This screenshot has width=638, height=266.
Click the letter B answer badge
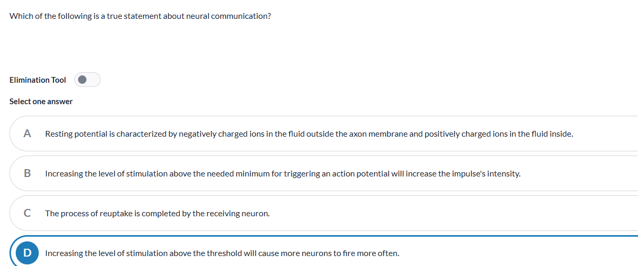pyautogui.click(x=27, y=173)
